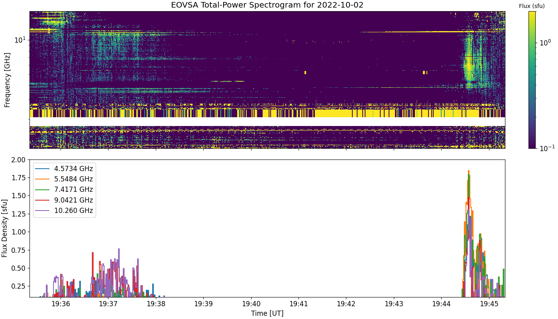Click the orange flux peak near 19:44:35

pyautogui.click(x=468, y=172)
